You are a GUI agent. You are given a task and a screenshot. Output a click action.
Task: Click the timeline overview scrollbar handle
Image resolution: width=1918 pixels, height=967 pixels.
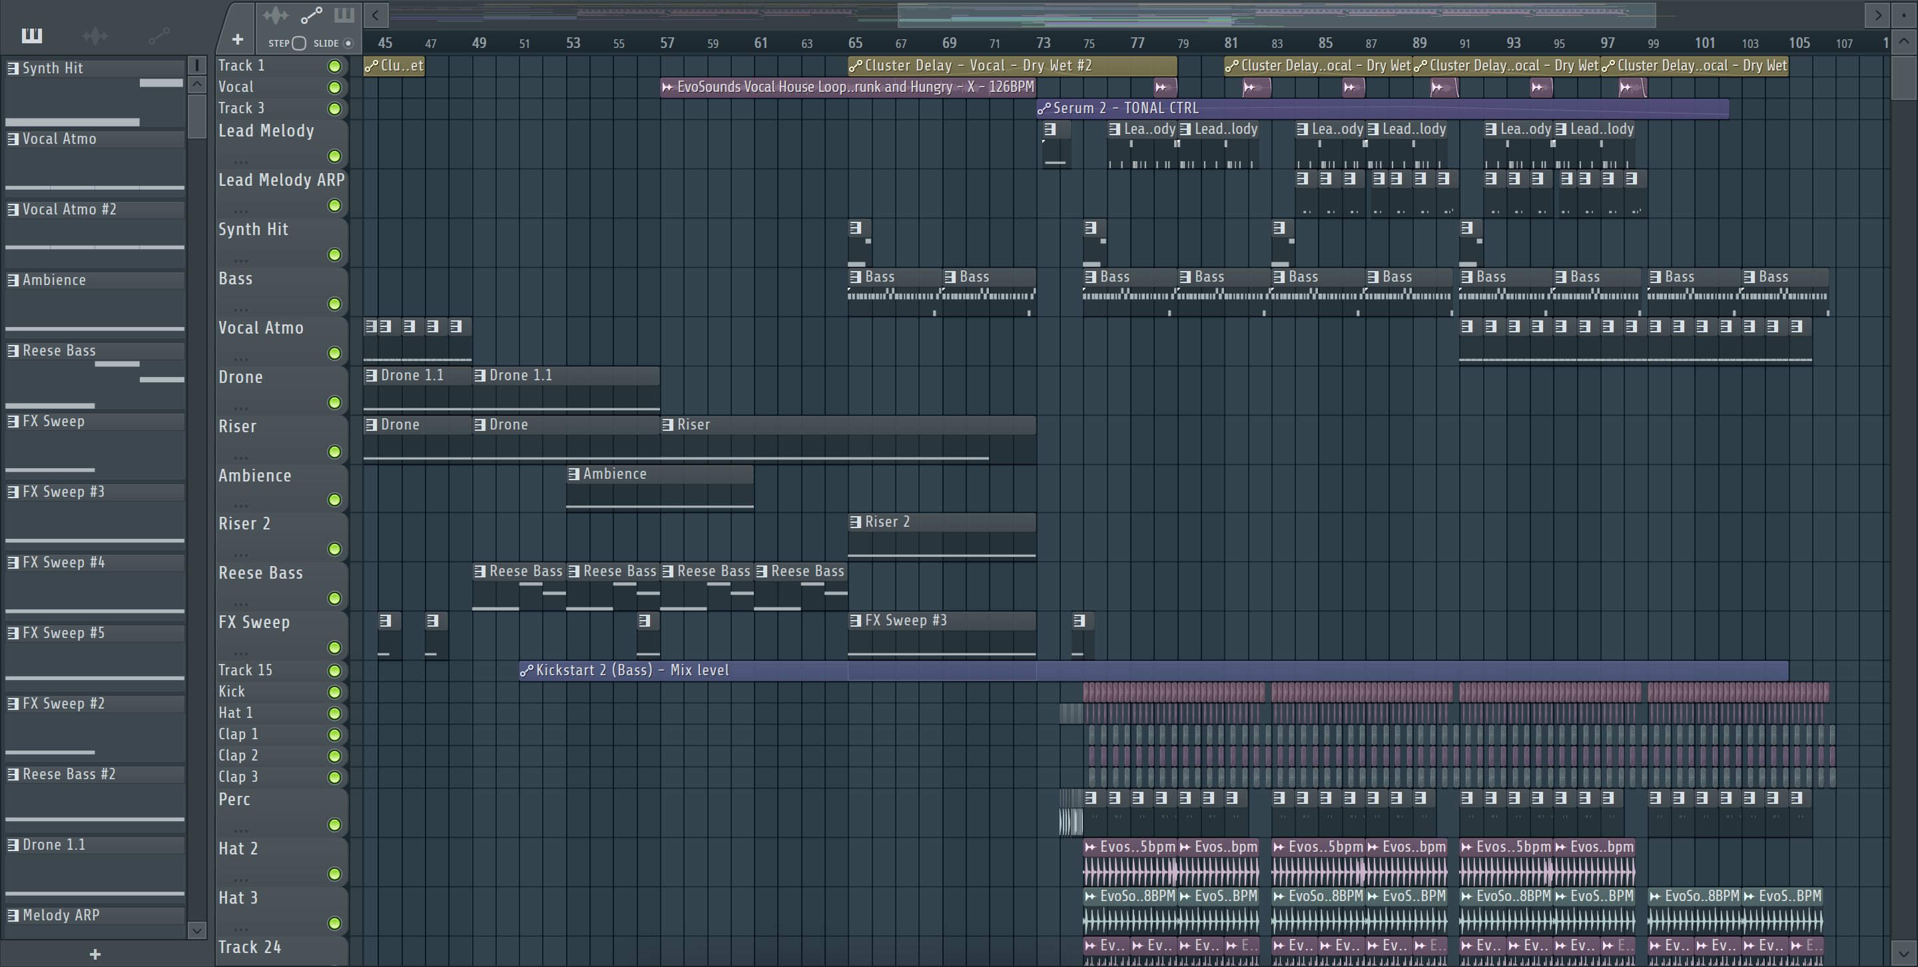point(1276,14)
